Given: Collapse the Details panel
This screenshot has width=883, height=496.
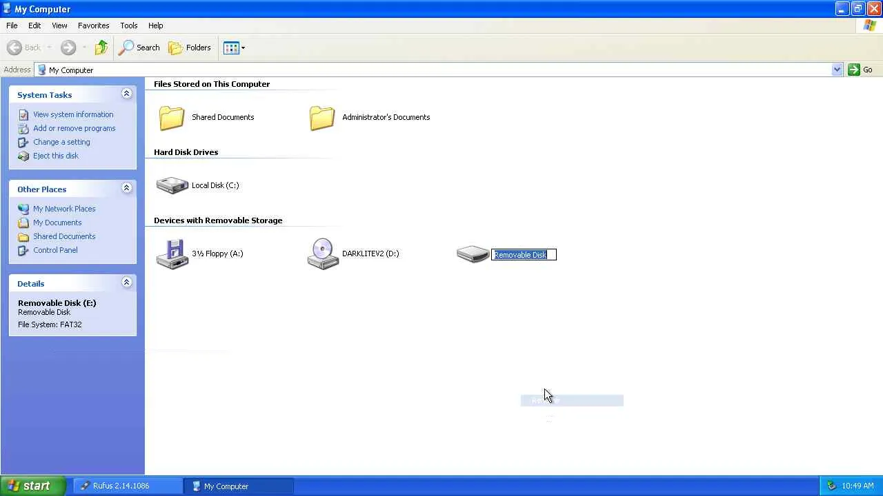Looking at the screenshot, I should [126, 282].
